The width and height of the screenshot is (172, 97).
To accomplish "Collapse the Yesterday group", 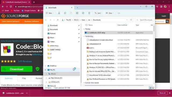I will pyautogui.click(x=84, y=36).
